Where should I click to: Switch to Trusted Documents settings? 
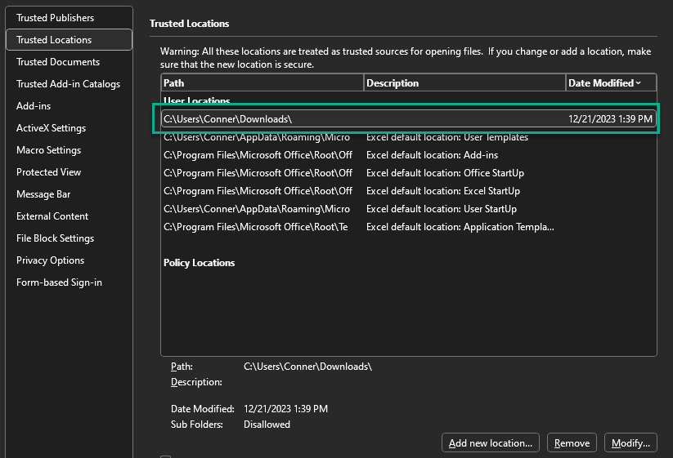tap(58, 62)
